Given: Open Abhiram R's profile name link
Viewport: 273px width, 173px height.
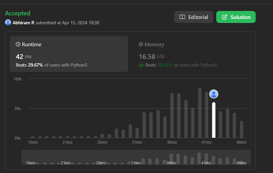Looking at the screenshot, I should click(x=23, y=23).
